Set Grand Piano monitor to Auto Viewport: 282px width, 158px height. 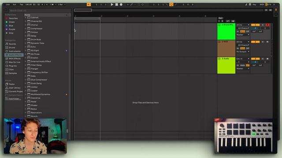pyautogui.click(x=242, y=31)
